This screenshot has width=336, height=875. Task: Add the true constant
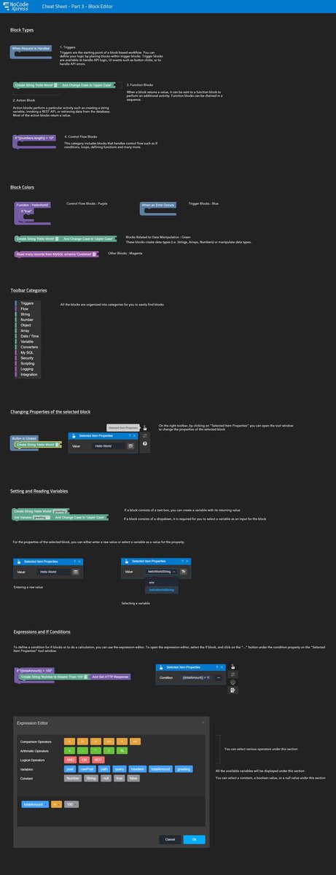point(120,778)
